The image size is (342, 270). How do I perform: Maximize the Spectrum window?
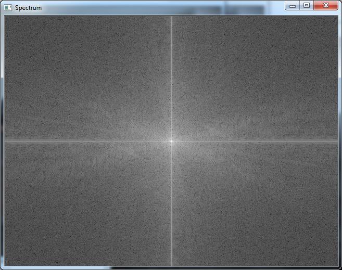coord(307,5)
